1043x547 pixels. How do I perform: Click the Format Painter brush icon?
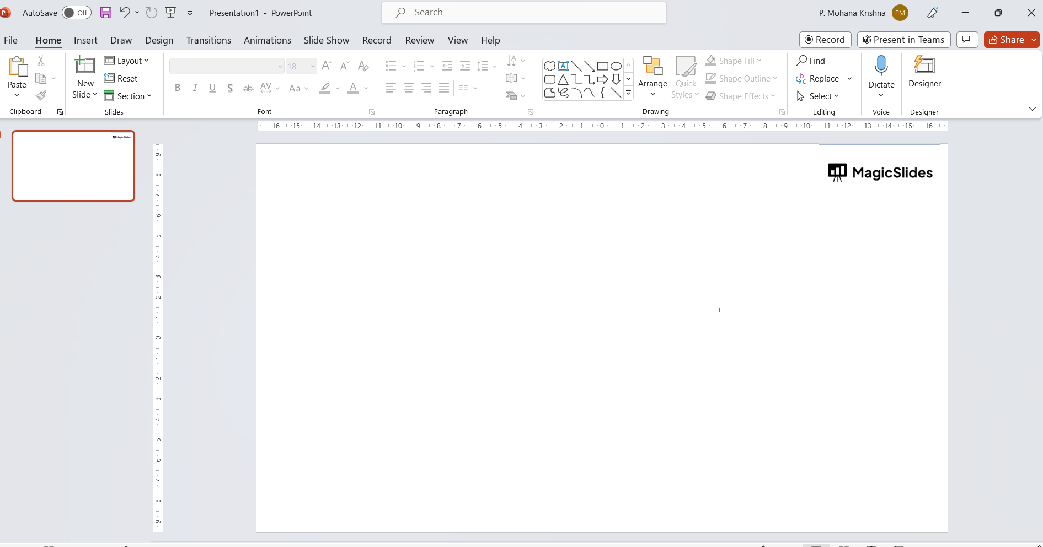(41, 96)
